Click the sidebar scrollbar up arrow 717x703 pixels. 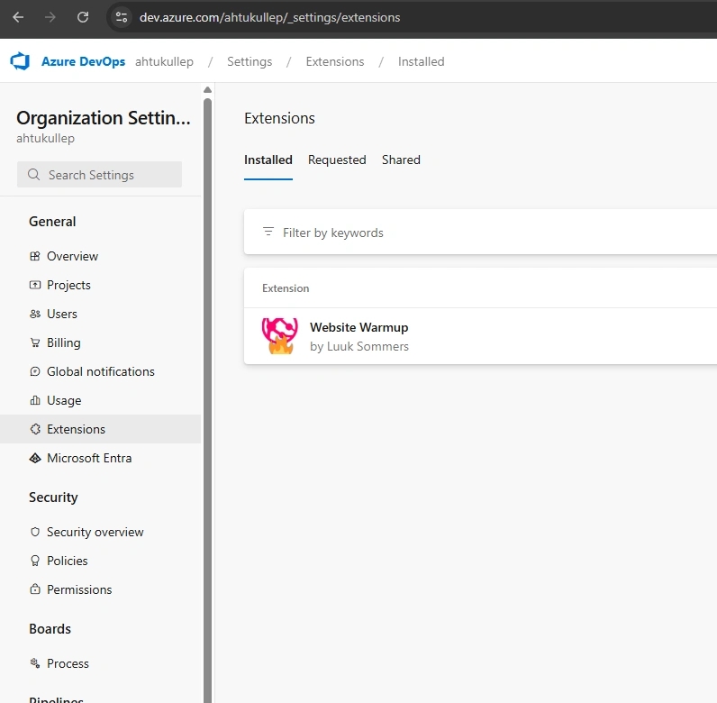[207, 90]
